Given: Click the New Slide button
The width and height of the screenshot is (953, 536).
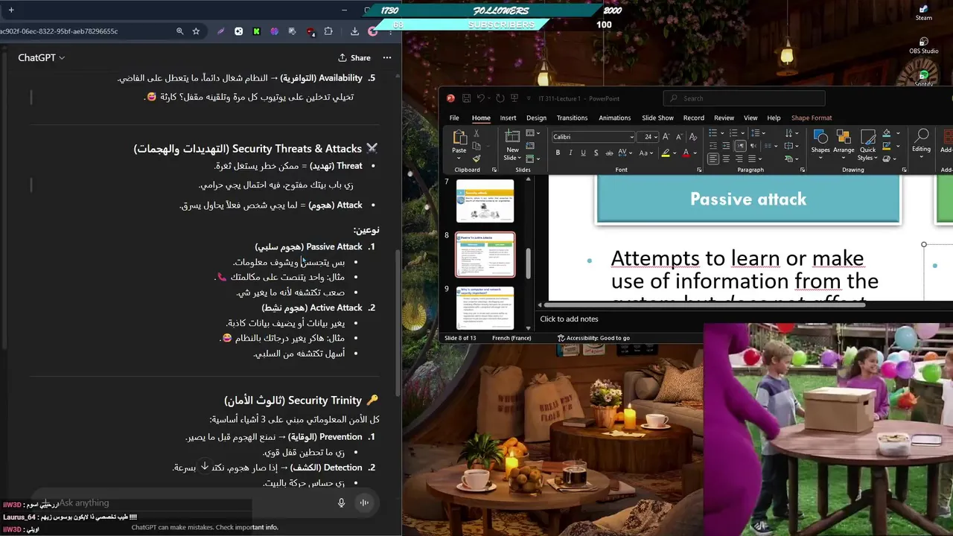Looking at the screenshot, I should coord(512,144).
